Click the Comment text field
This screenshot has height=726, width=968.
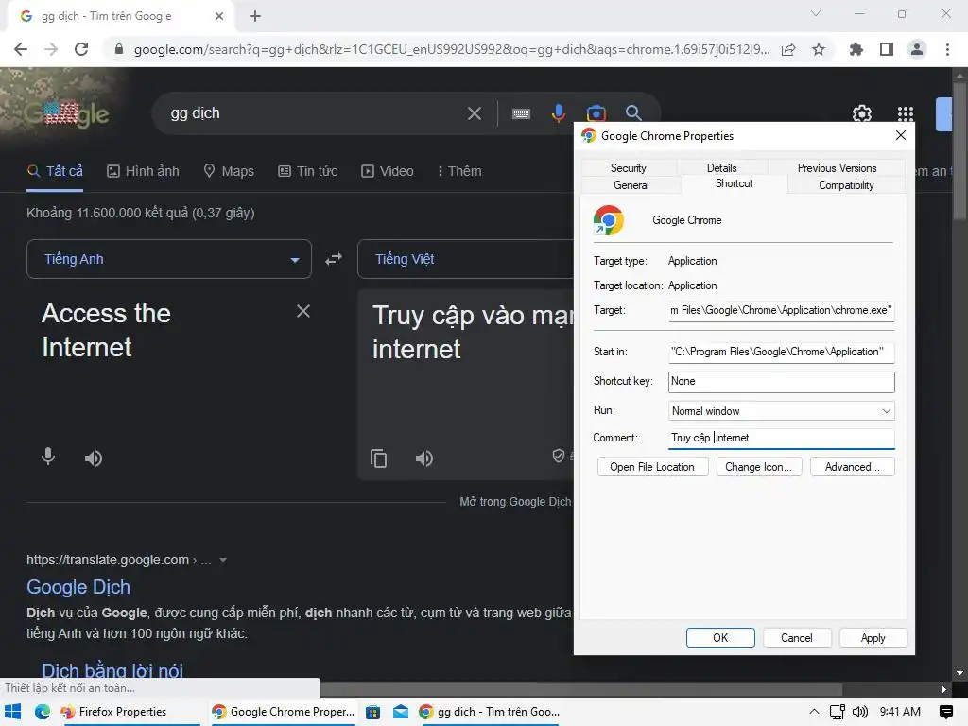[x=781, y=438]
